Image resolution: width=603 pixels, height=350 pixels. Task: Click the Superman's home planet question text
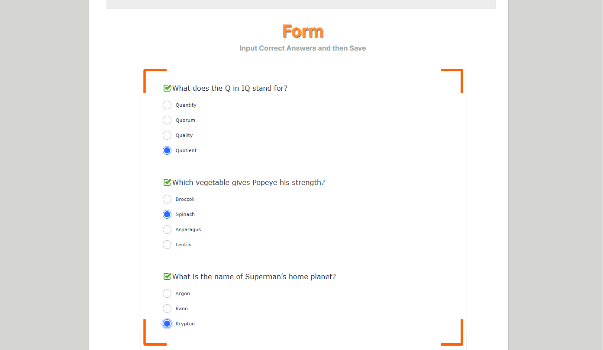(x=254, y=277)
